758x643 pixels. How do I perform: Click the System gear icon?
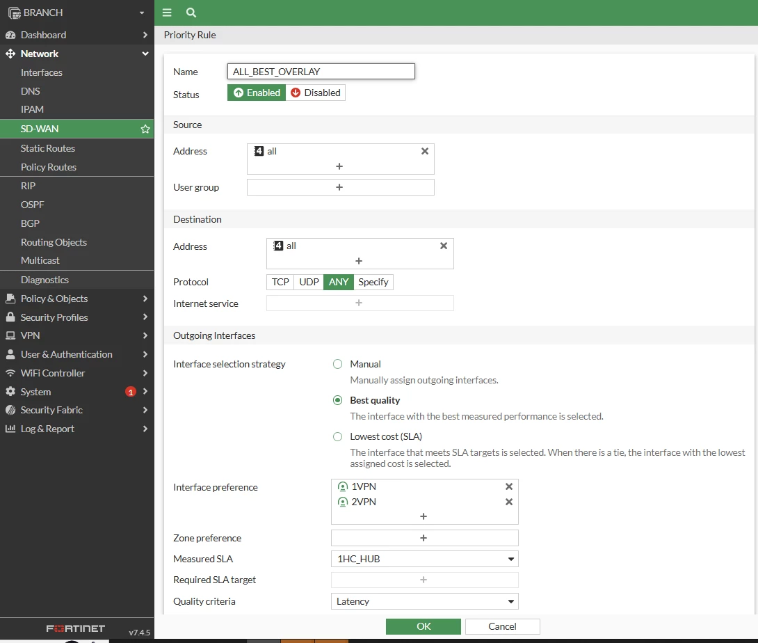click(x=10, y=391)
